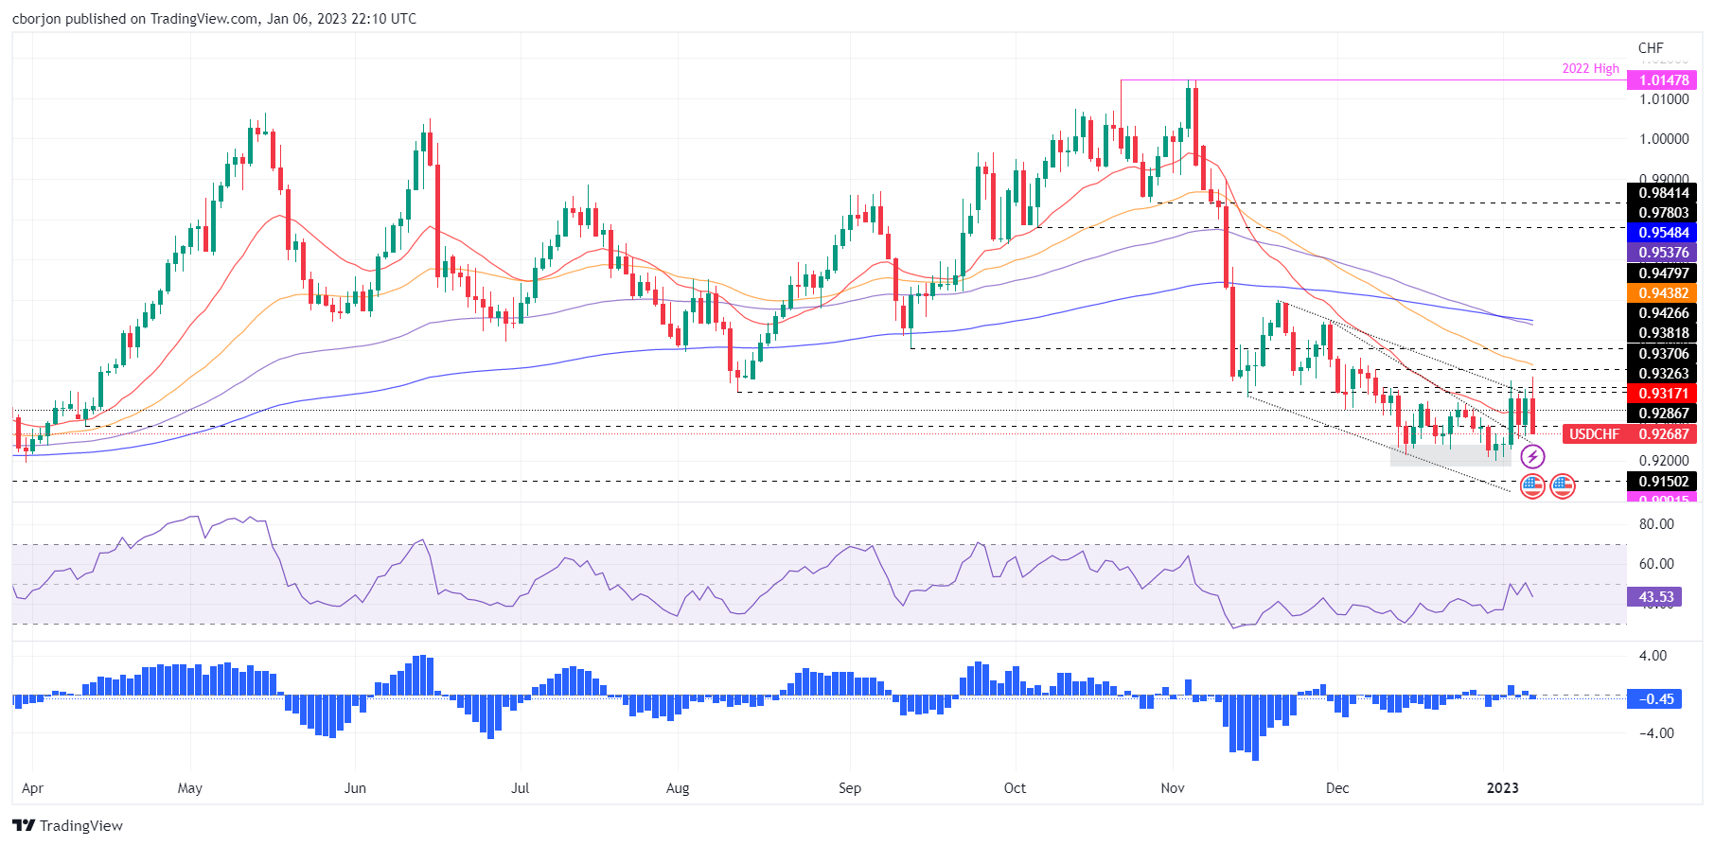Image resolution: width=1715 pixels, height=846 pixels.
Task: Select the Apr label on time axis
Action: pyautogui.click(x=32, y=788)
